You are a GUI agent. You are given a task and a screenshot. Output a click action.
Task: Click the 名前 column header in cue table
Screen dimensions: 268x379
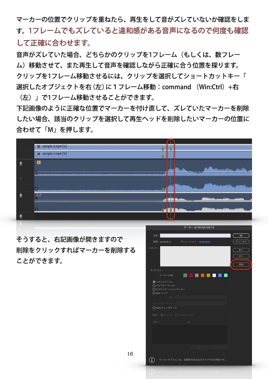point(156,322)
